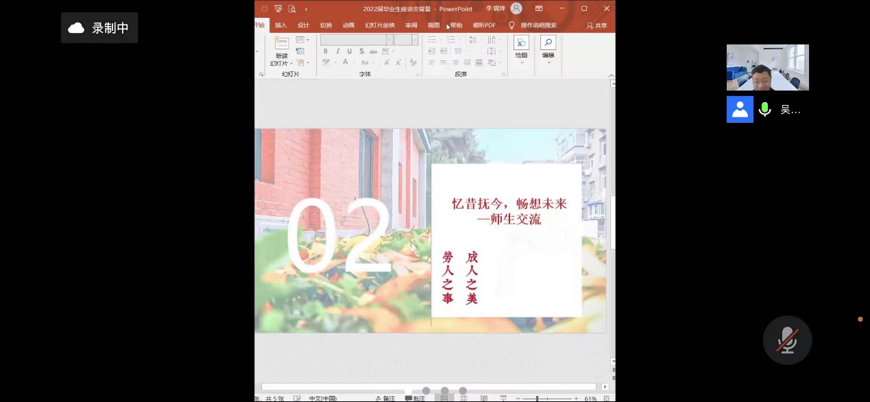The image size is (870, 402).
Task: Click the recording (录制中) status button
Action: 99,28
